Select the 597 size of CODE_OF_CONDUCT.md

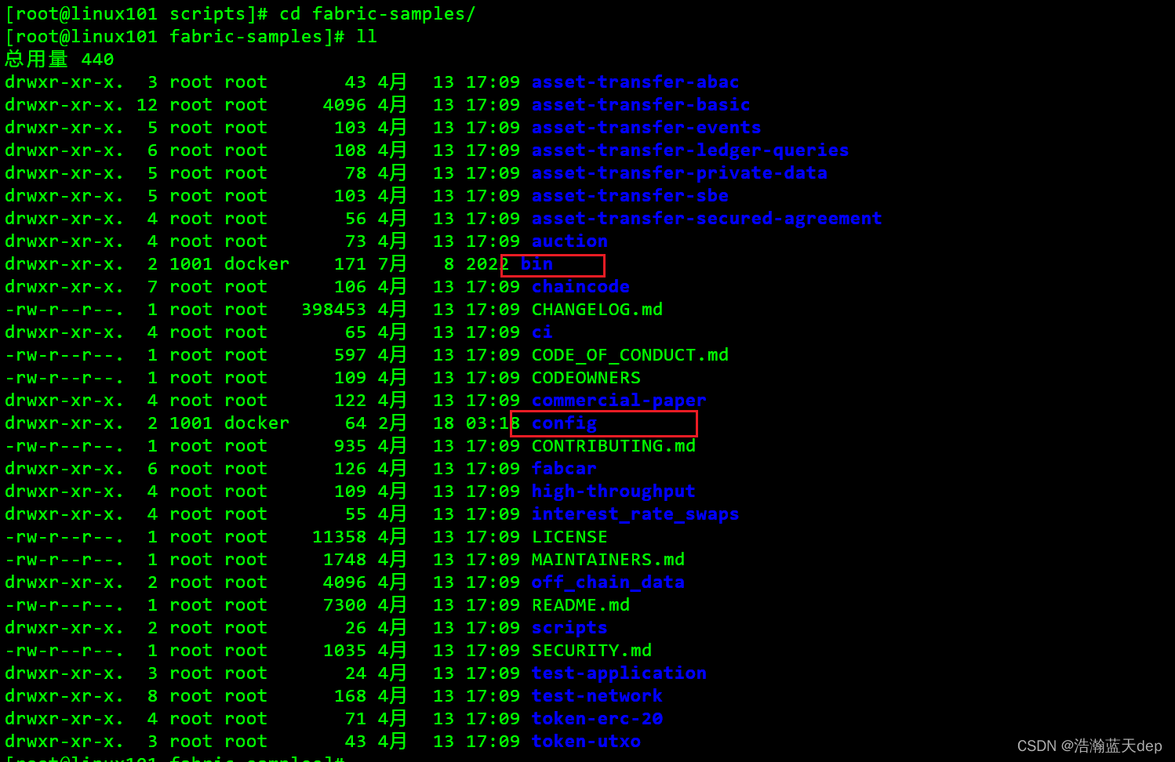pos(350,355)
